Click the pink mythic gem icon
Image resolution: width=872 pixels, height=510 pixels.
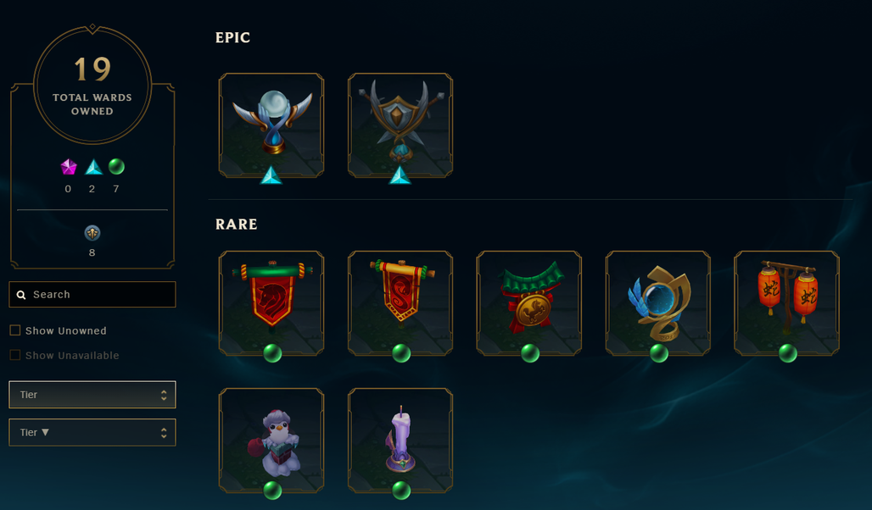point(69,167)
